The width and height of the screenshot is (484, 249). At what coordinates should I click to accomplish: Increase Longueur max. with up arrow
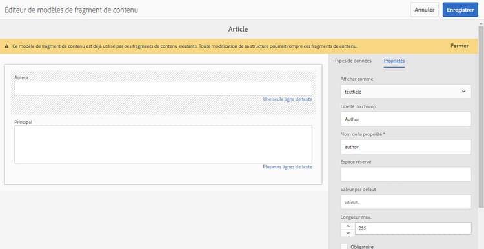coord(348,226)
